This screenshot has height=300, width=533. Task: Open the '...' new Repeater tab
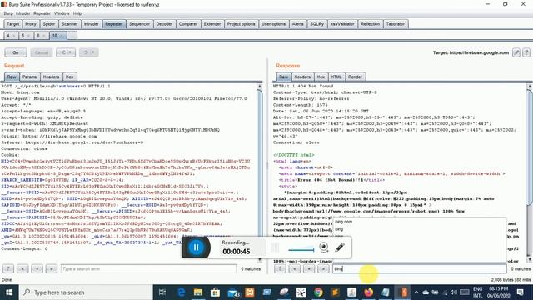(x=72, y=36)
